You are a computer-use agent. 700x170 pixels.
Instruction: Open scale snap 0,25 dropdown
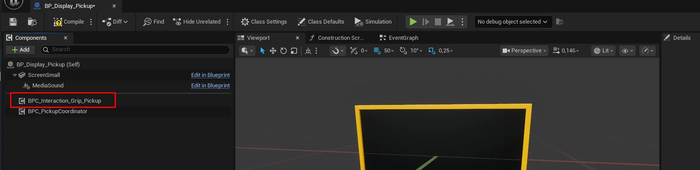click(446, 51)
